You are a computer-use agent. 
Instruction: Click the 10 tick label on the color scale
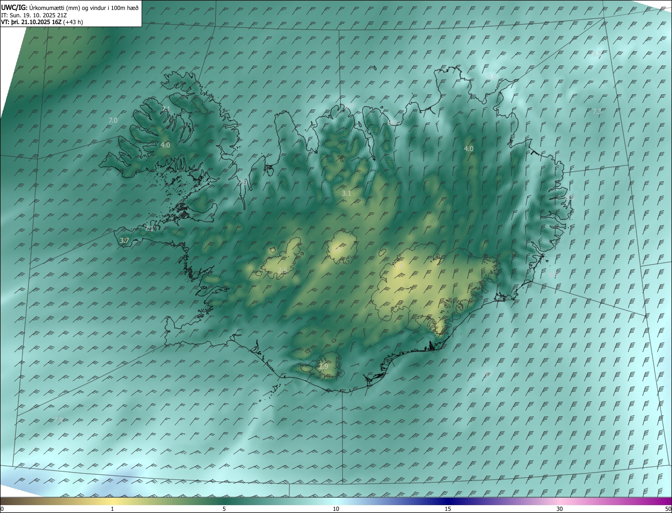tap(336, 509)
